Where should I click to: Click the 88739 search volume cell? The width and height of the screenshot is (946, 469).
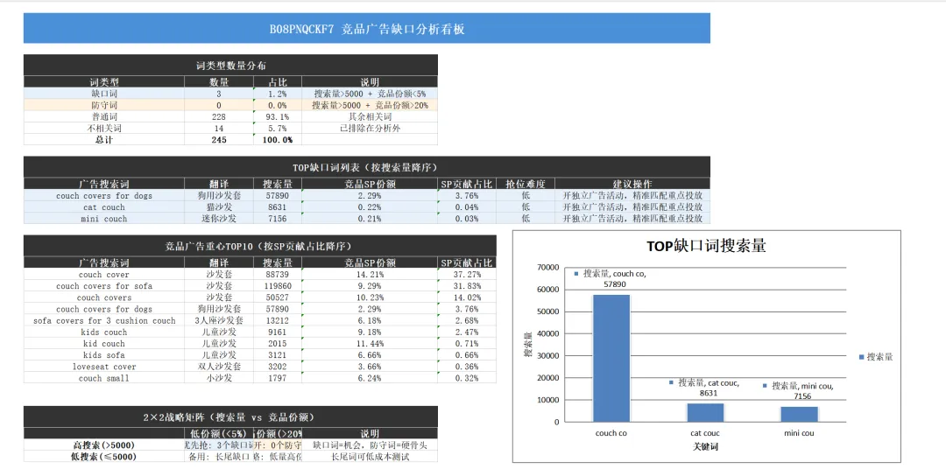(278, 274)
